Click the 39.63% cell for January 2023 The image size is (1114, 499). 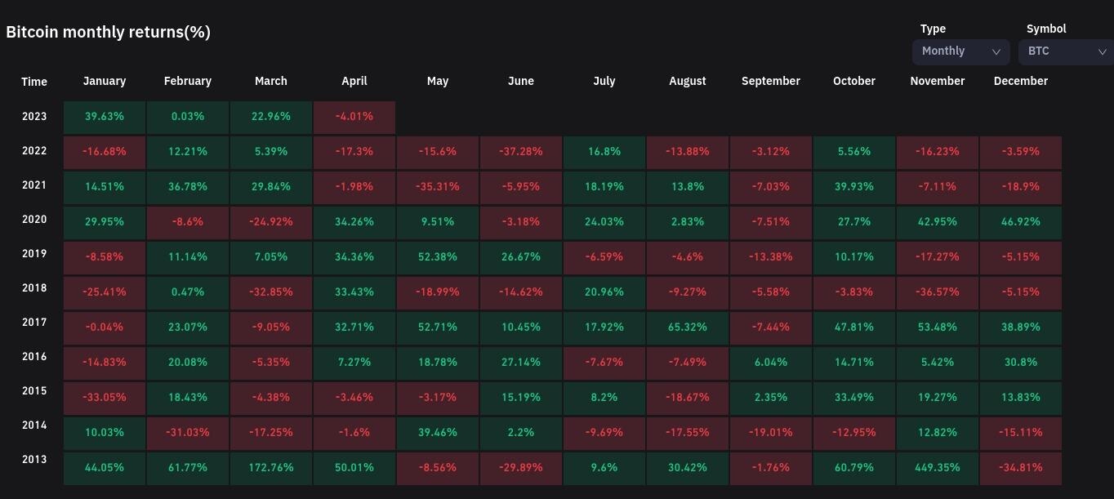pos(105,117)
